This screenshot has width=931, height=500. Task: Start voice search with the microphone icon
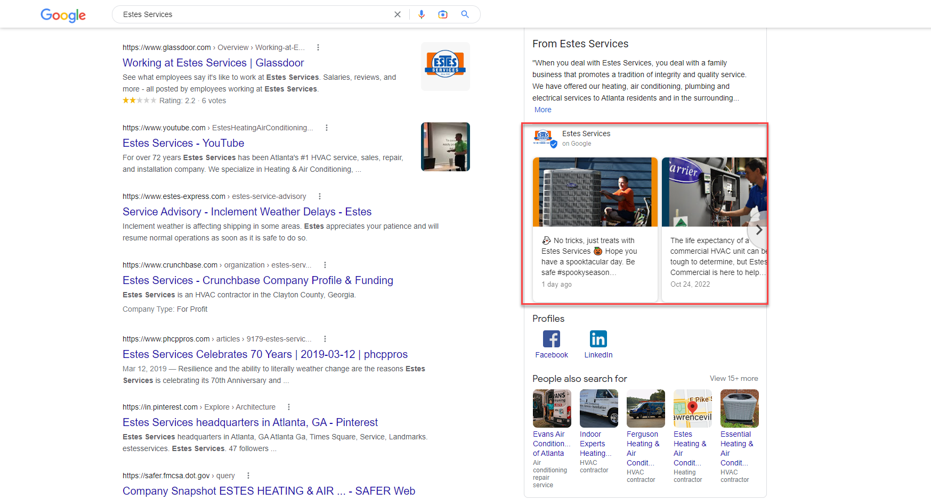point(422,14)
